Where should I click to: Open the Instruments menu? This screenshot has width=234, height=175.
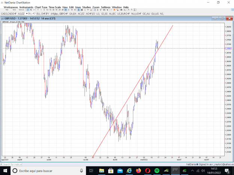(26, 7)
